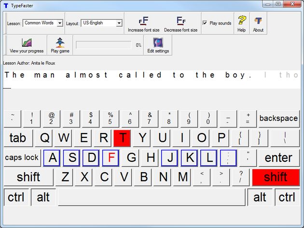Click the S home row key
The width and height of the screenshot is (304, 228).
71,158
